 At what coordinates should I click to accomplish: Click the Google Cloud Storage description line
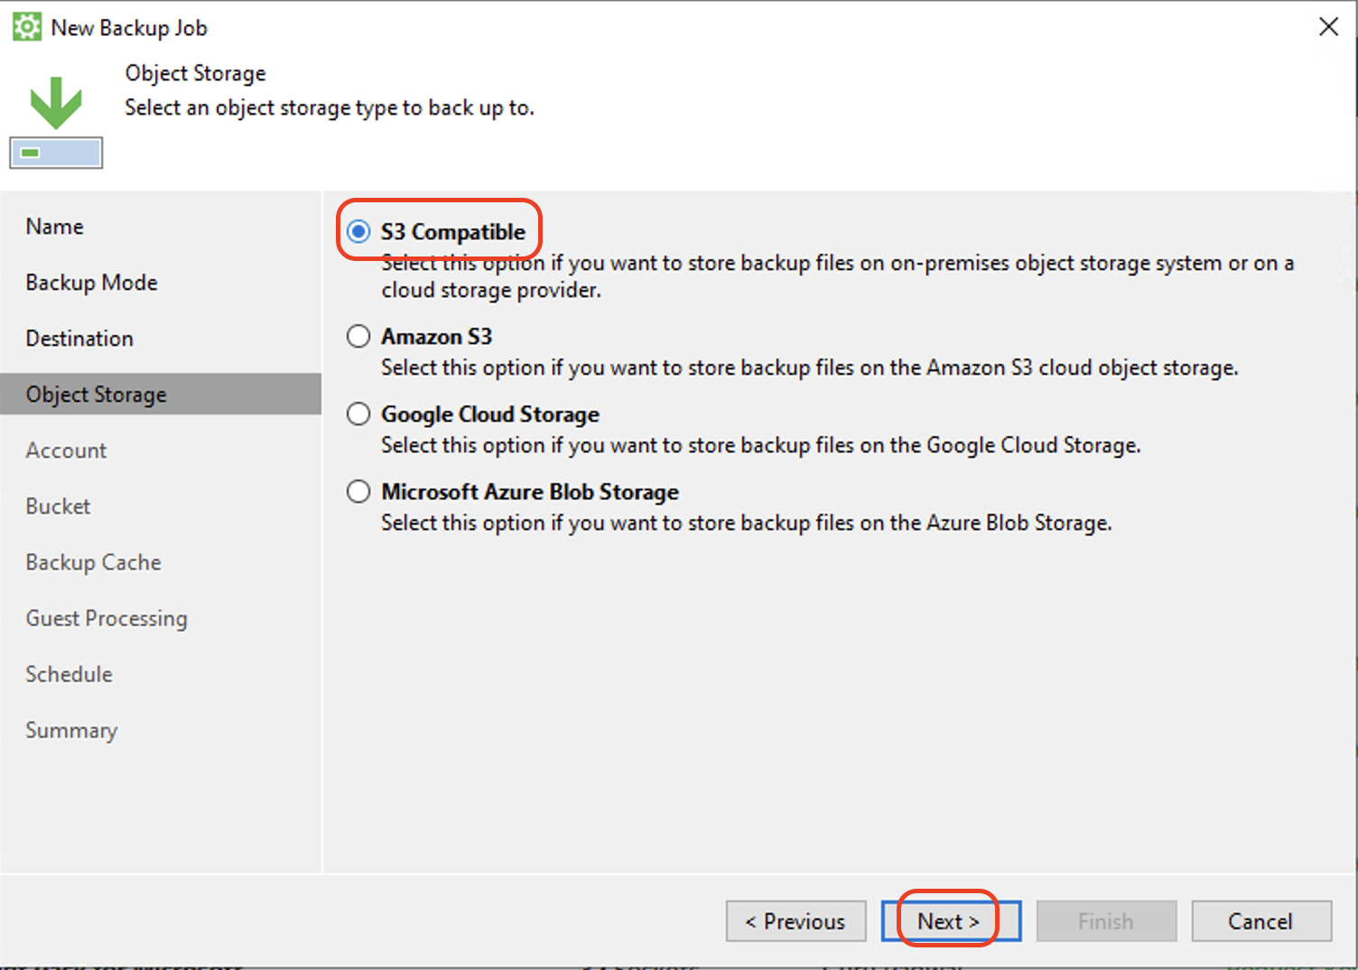coord(760,445)
